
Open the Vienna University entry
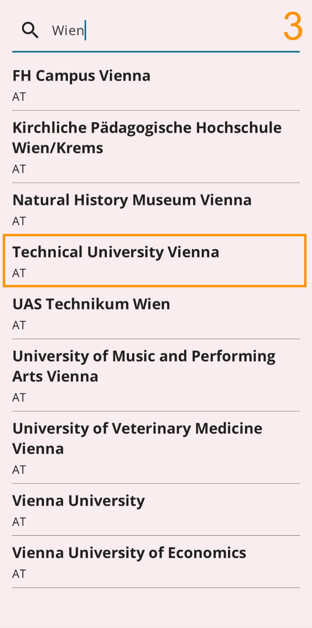tap(156, 510)
